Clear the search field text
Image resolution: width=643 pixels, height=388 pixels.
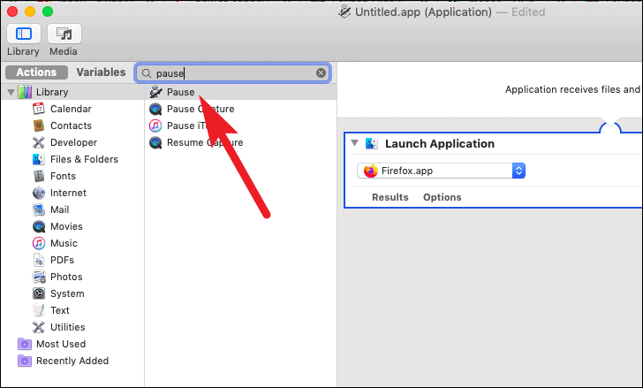tap(321, 73)
